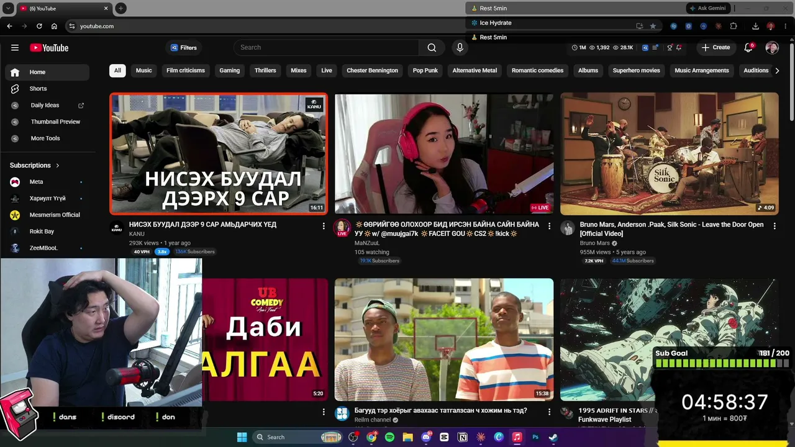Click the browser home button

pyautogui.click(x=54, y=26)
